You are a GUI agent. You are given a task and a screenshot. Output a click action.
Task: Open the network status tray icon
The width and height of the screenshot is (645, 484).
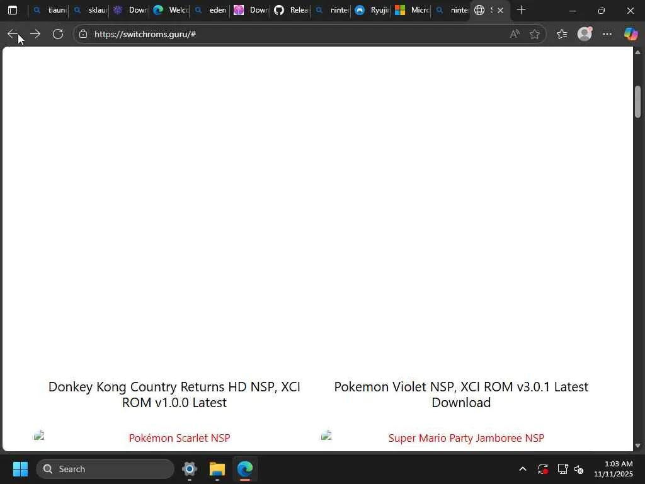tap(562, 469)
